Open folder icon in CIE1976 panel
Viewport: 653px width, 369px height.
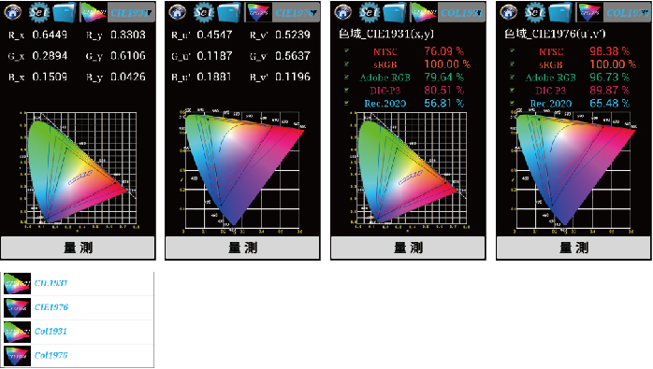point(229,12)
